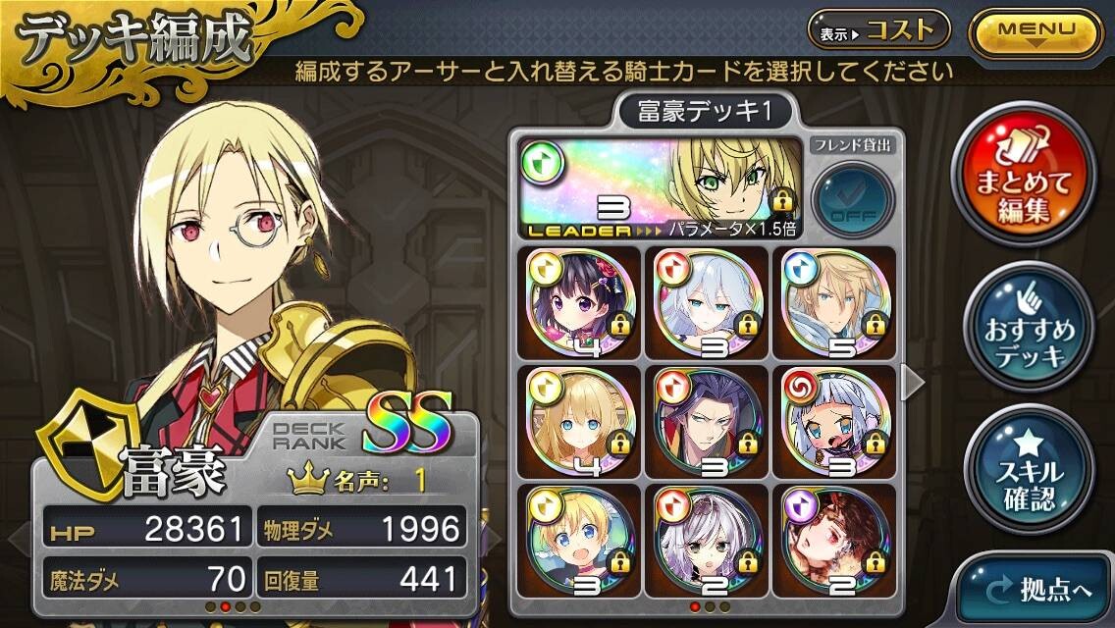
Task: Choose the brown-haired purple-shield card with cost 2
Action: (834, 541)
